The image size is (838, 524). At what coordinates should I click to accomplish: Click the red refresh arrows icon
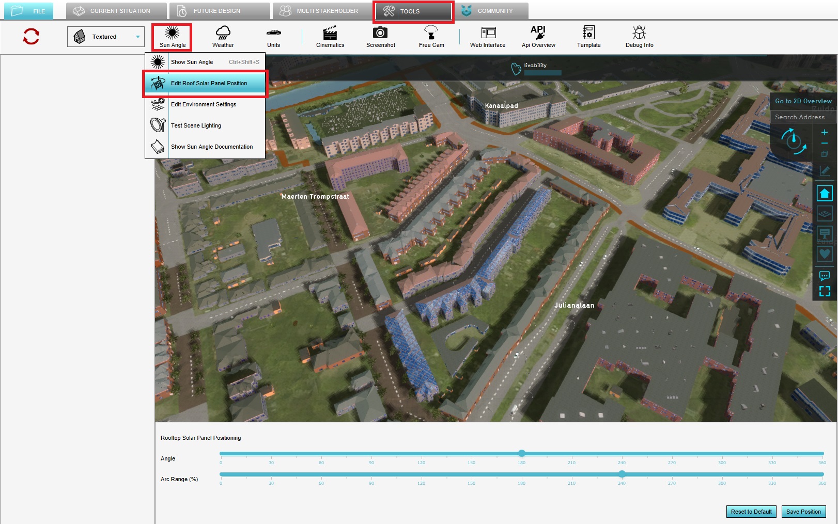click(31, 36)
